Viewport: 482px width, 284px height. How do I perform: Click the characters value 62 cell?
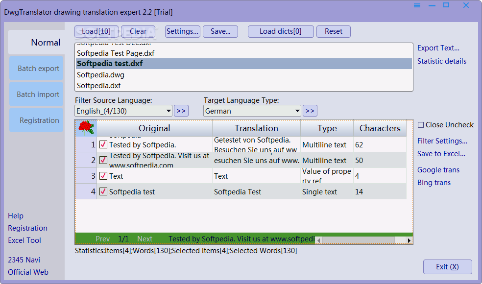(380, 144)
